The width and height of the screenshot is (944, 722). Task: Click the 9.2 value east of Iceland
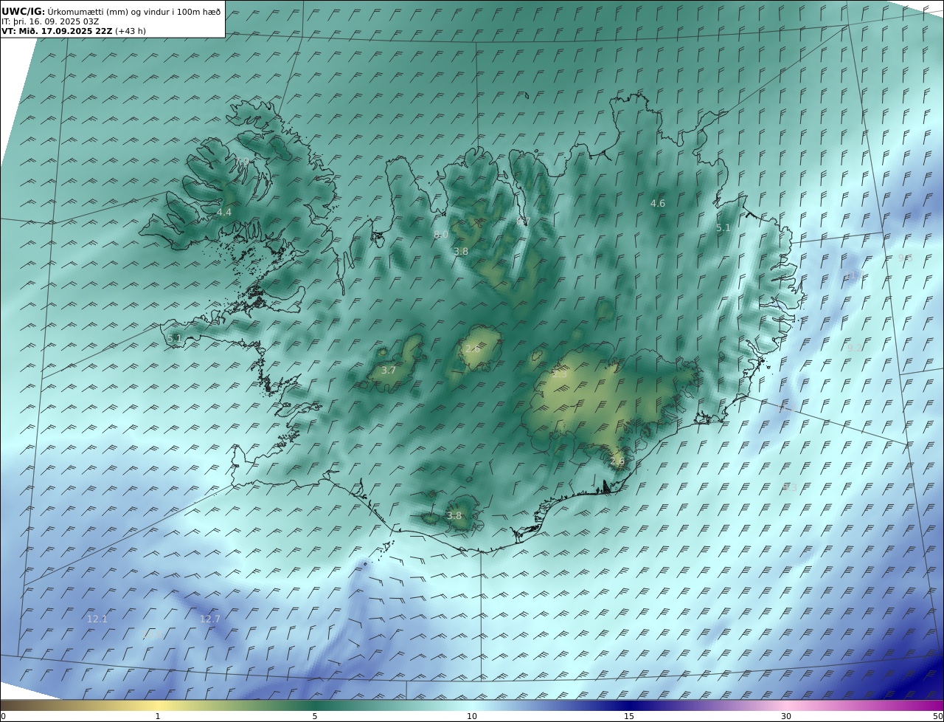(855, 347)
